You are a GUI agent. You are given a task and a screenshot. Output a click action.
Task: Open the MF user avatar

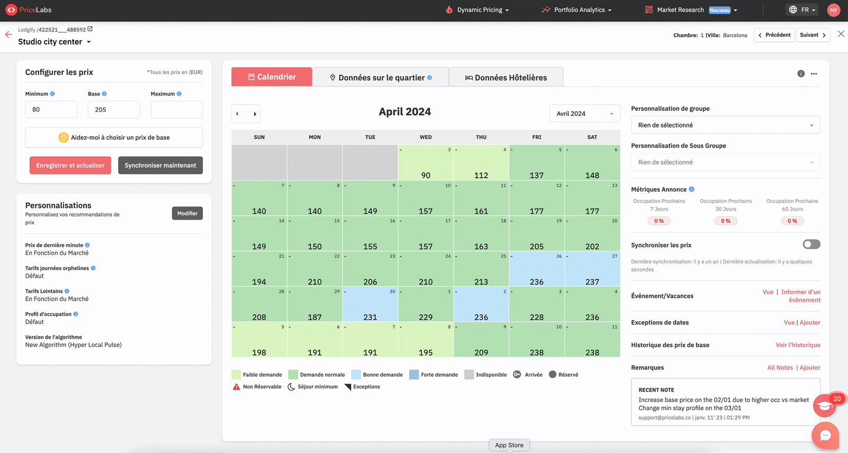[834, 10]
